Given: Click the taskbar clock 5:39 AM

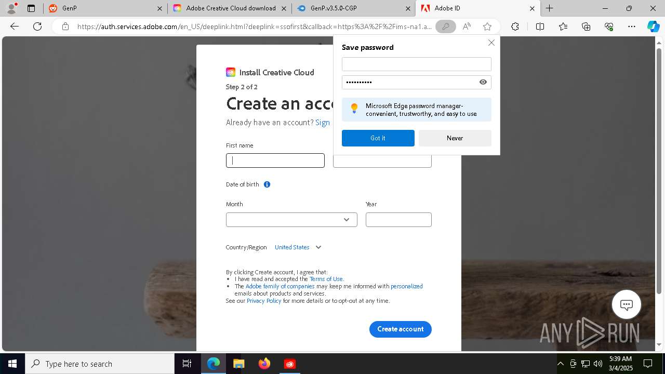Looking at the screenshot, I should (x=620, y=364).
